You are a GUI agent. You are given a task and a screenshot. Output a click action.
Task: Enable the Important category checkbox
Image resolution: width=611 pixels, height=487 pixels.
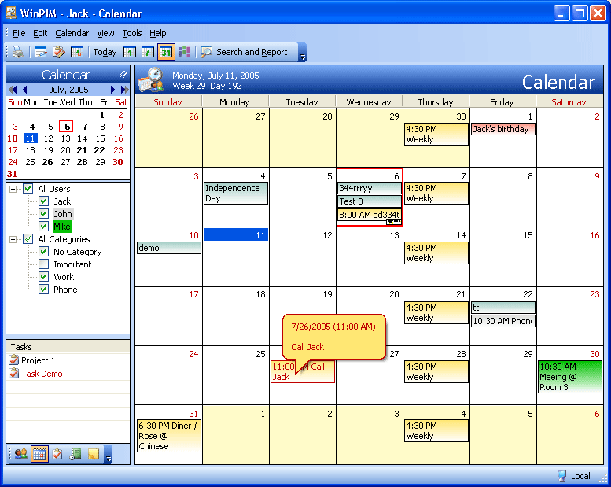click(44, 264)
